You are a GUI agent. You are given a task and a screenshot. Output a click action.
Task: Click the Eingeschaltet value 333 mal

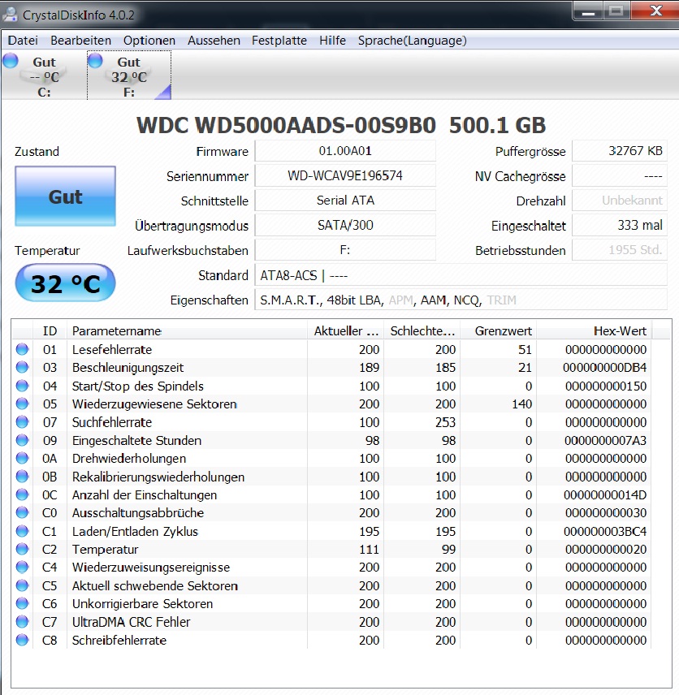coord(620,226)
